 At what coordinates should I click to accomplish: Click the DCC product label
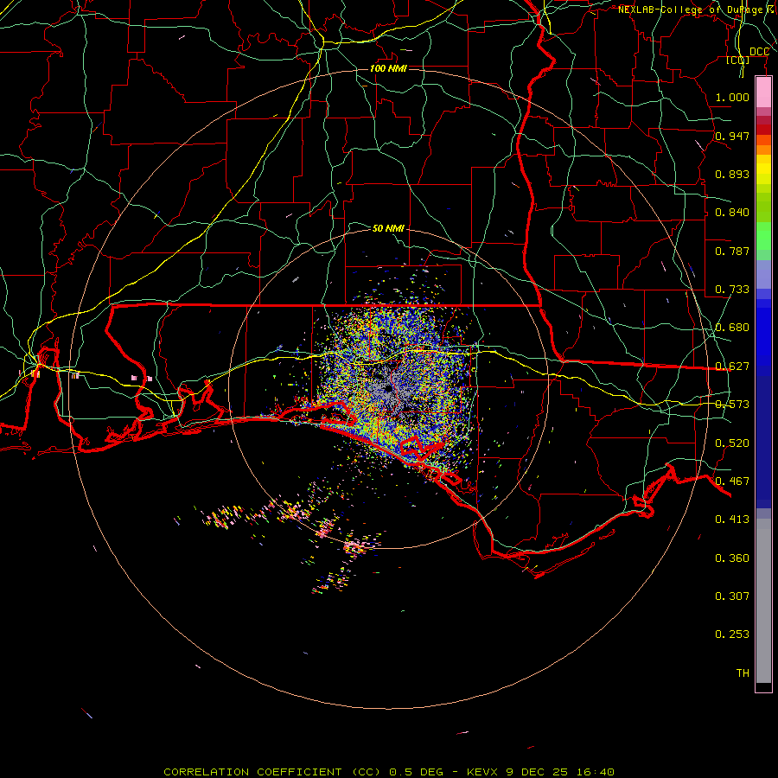point(759,52)
